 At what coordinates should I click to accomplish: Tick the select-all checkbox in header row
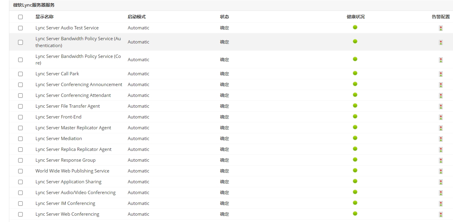(x=20, y=17)
